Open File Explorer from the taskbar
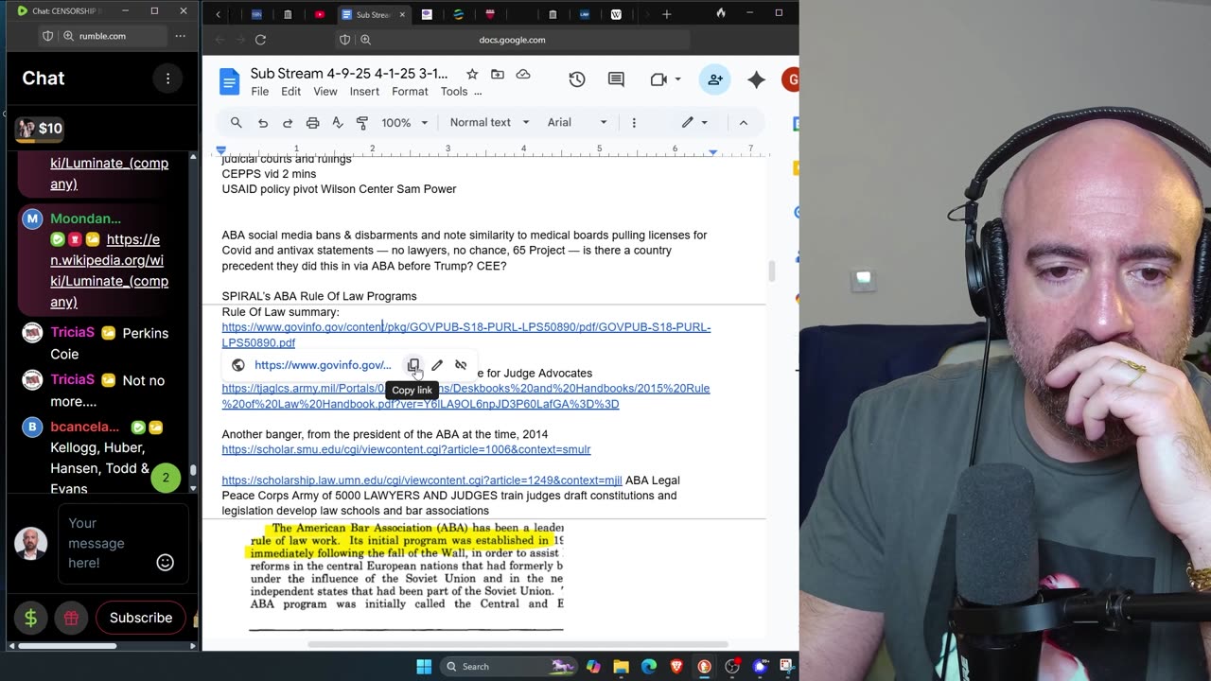 tap(621, 666)
